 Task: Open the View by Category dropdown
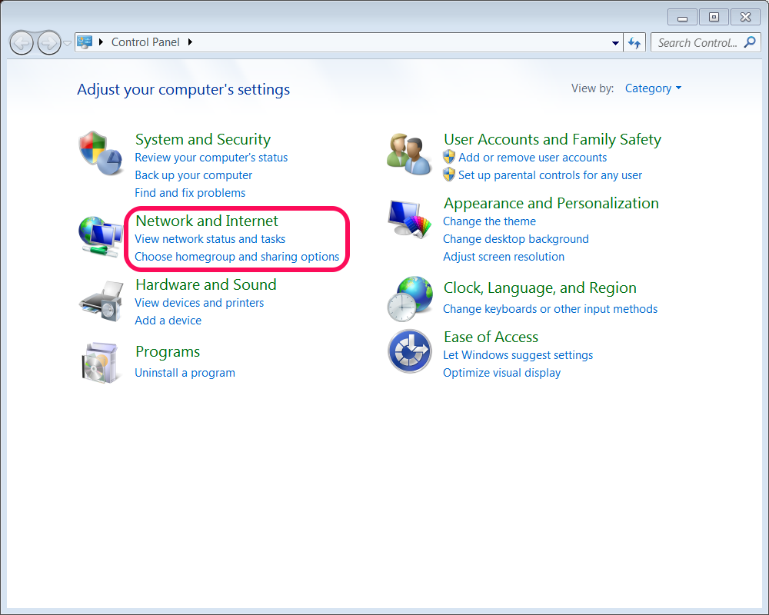653,88
